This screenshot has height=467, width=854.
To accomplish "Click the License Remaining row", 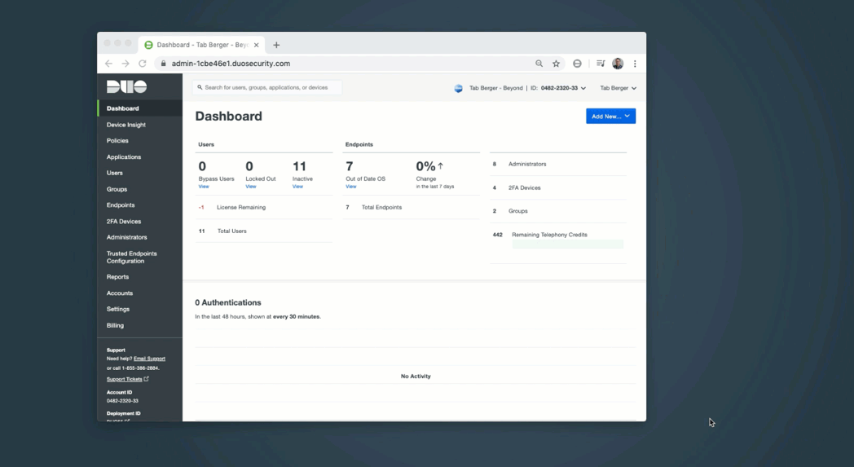I will point(263,207).
